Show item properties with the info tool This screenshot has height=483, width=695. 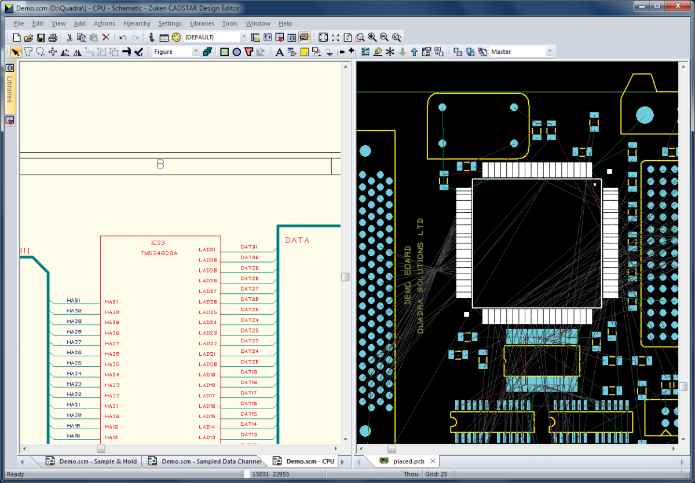click(x=151, y=37)
